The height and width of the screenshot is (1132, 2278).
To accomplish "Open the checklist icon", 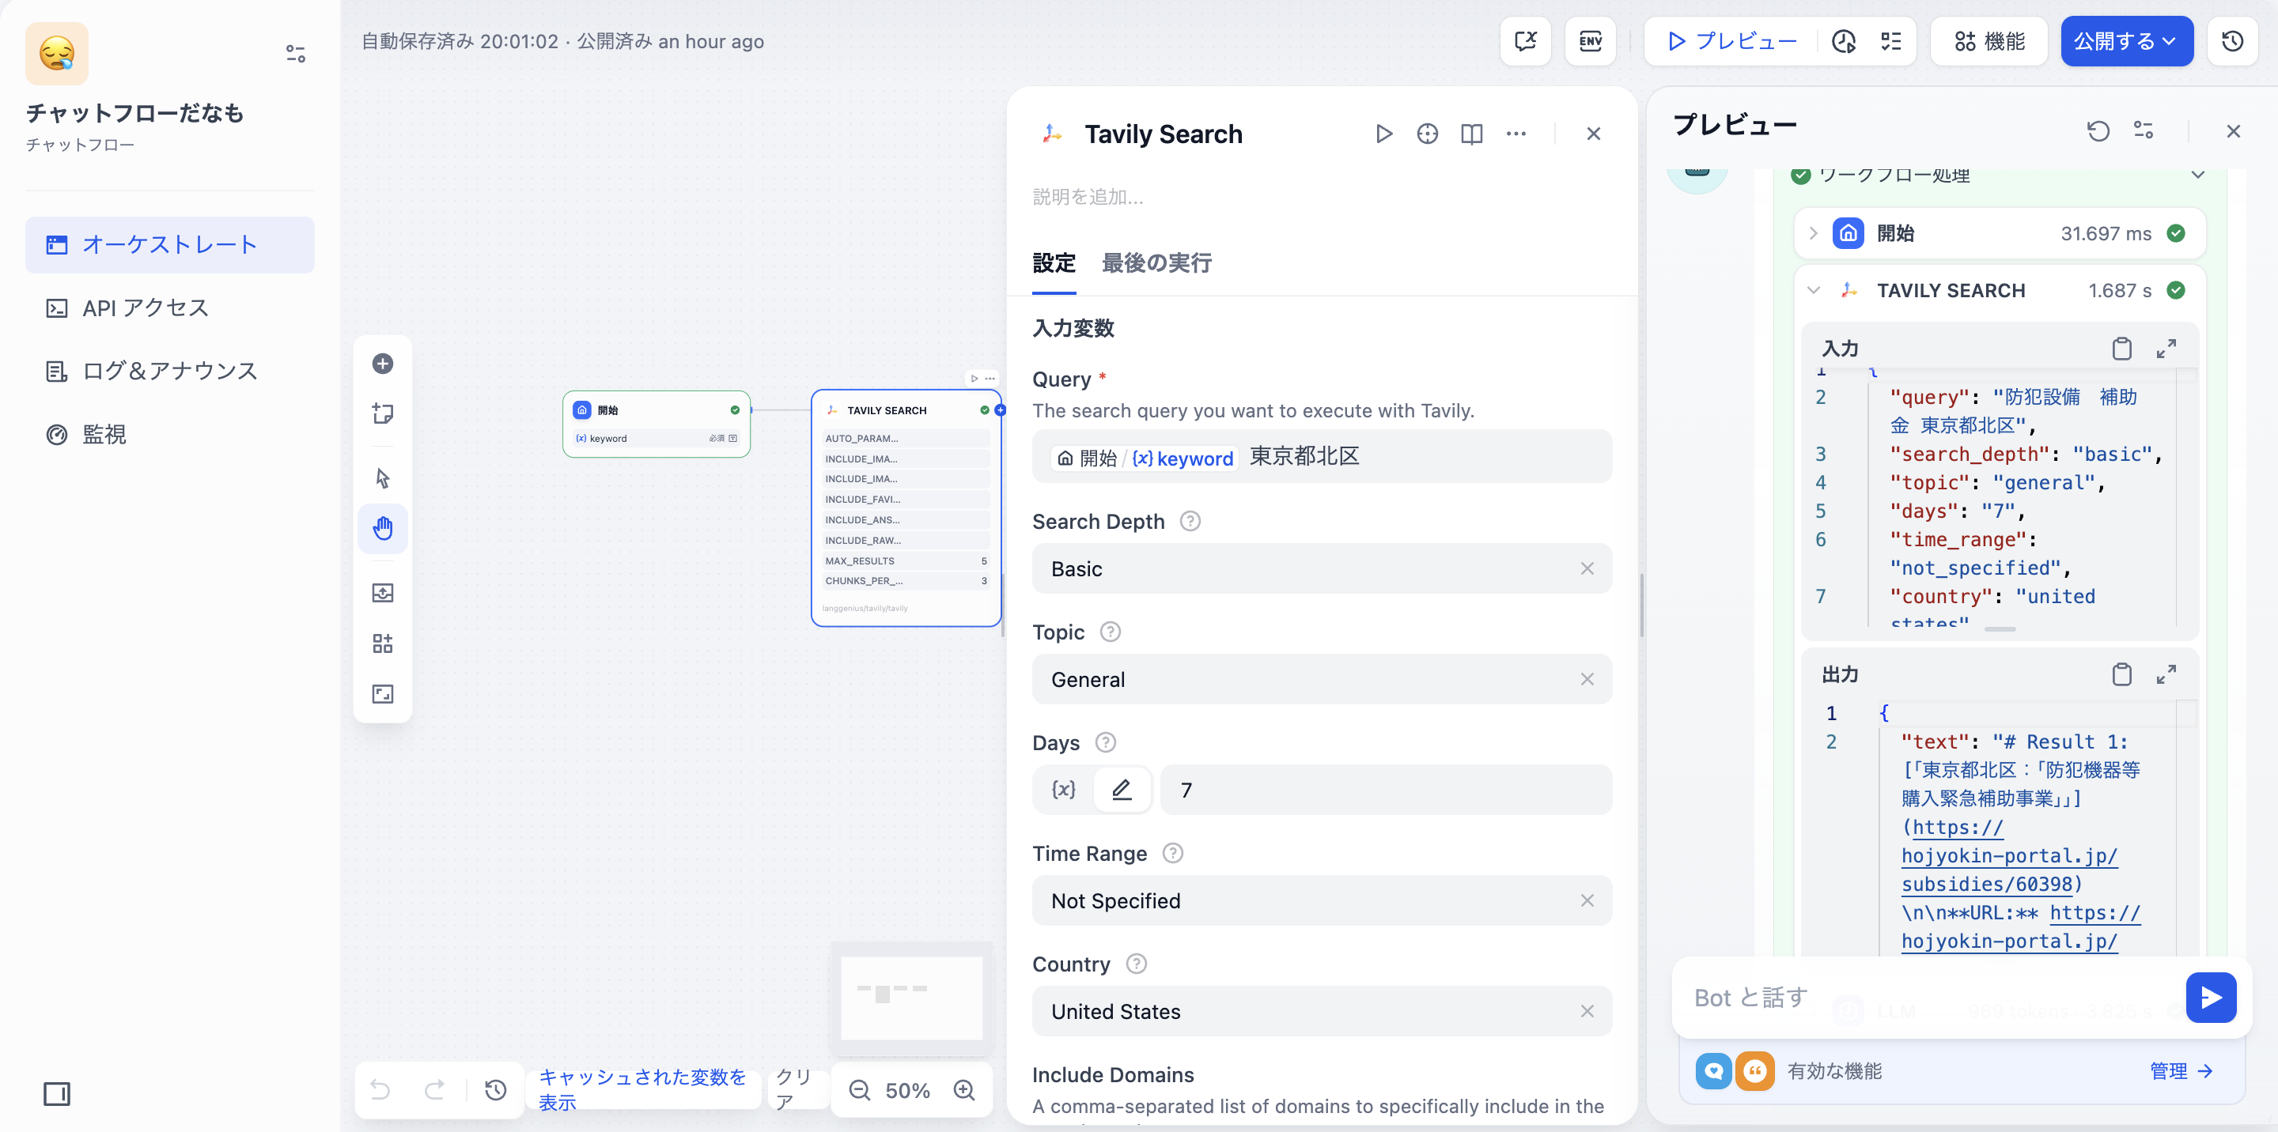I will click(x=1890, y=40).
